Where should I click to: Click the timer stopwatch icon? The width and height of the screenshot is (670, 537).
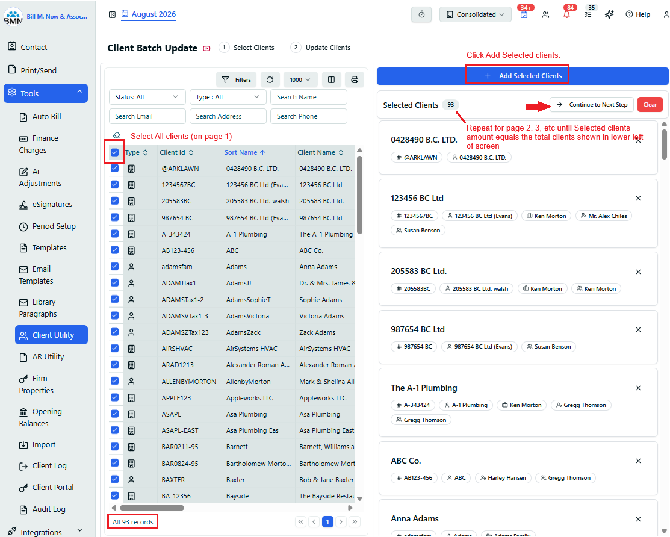tap(421, 14)
